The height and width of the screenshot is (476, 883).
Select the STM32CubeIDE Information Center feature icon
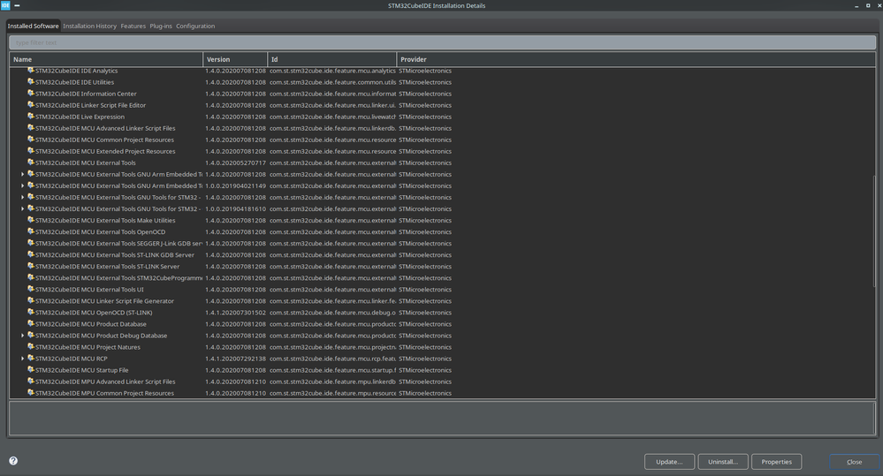31,94
